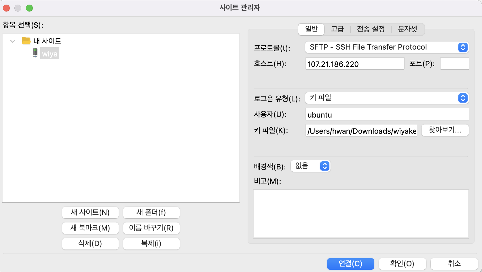This screenshot has height=272, width=482.
Task: Open the 프로토콜 SFTP dropdown
Action: 387,47
